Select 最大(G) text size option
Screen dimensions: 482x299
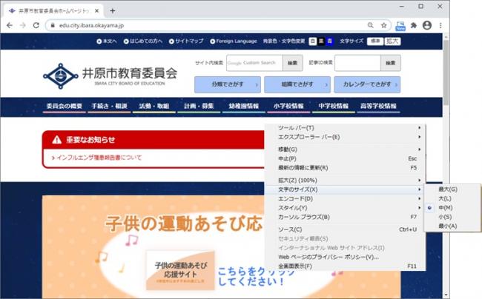coord(452,189)
